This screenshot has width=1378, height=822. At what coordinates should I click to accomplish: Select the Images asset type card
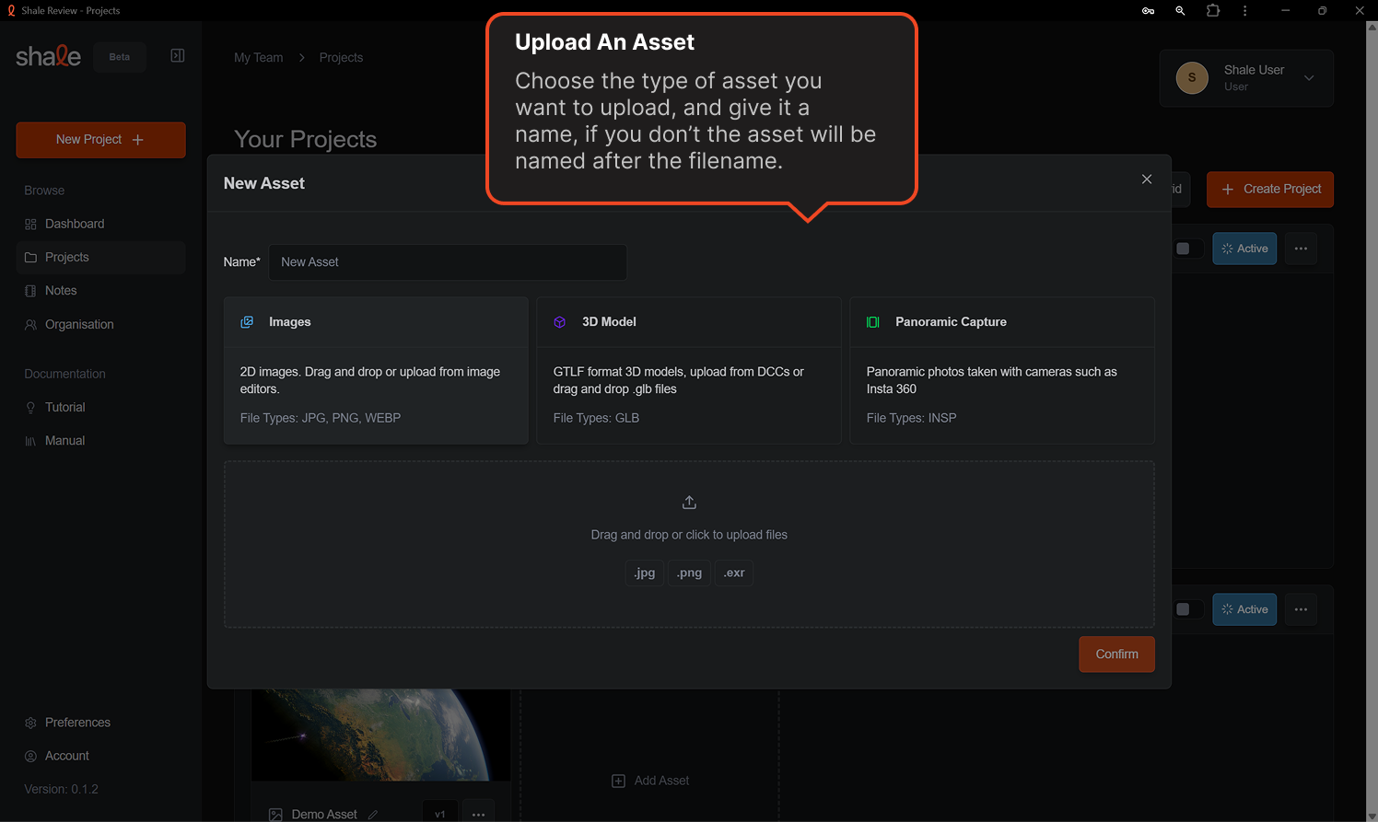(x=376, y=371)
